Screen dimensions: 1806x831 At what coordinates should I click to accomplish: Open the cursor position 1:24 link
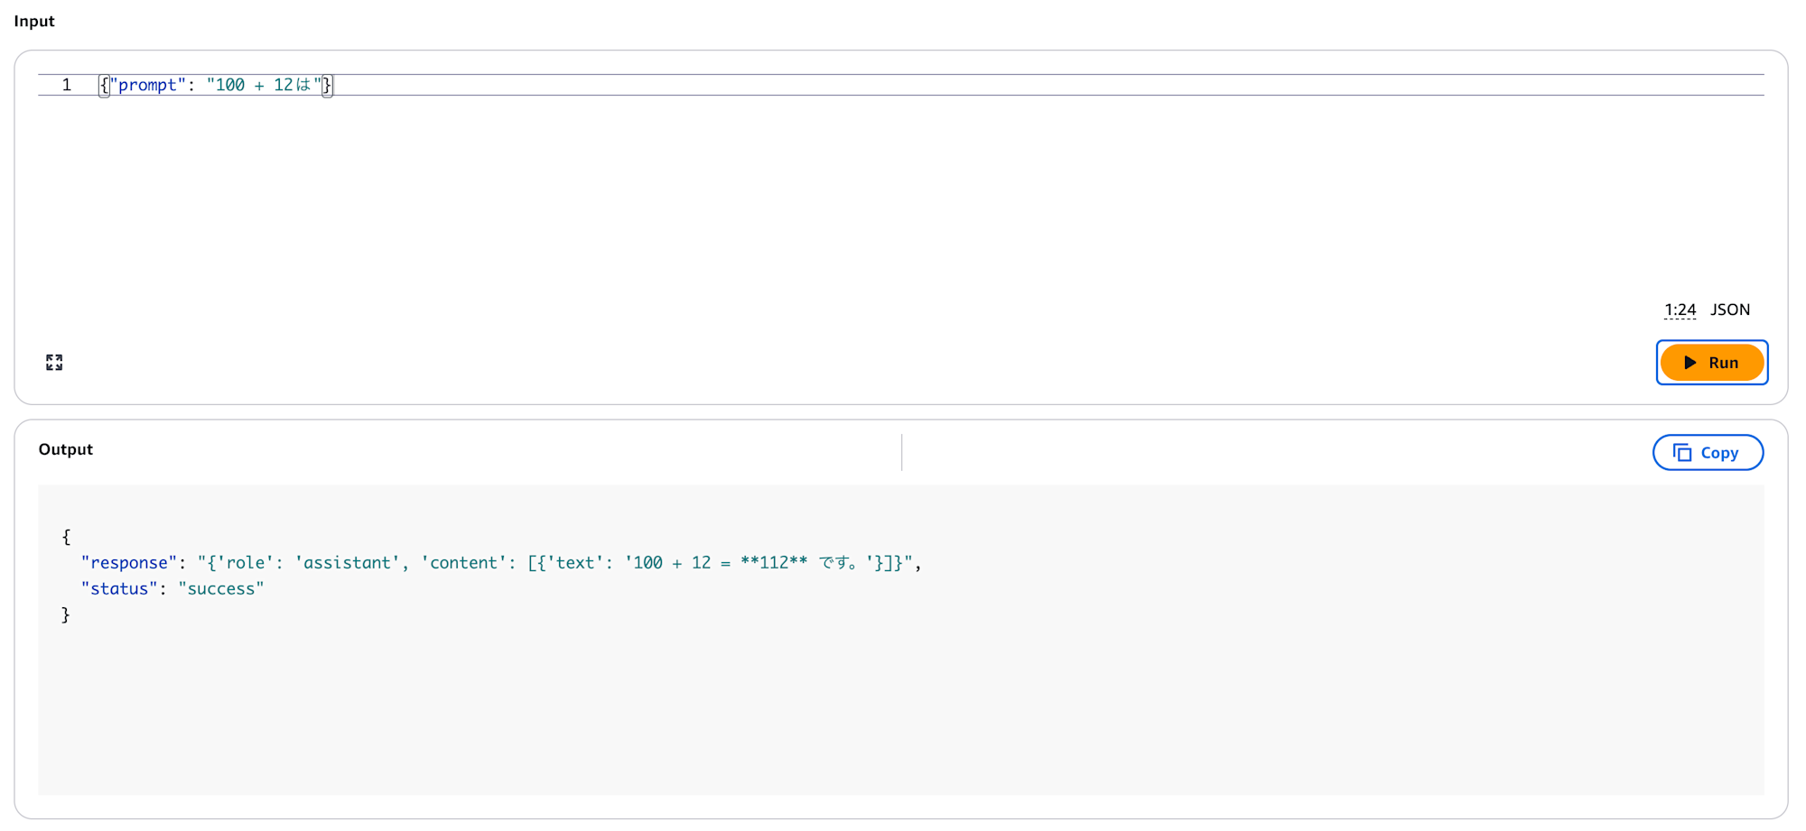[x=1679, y=309]
